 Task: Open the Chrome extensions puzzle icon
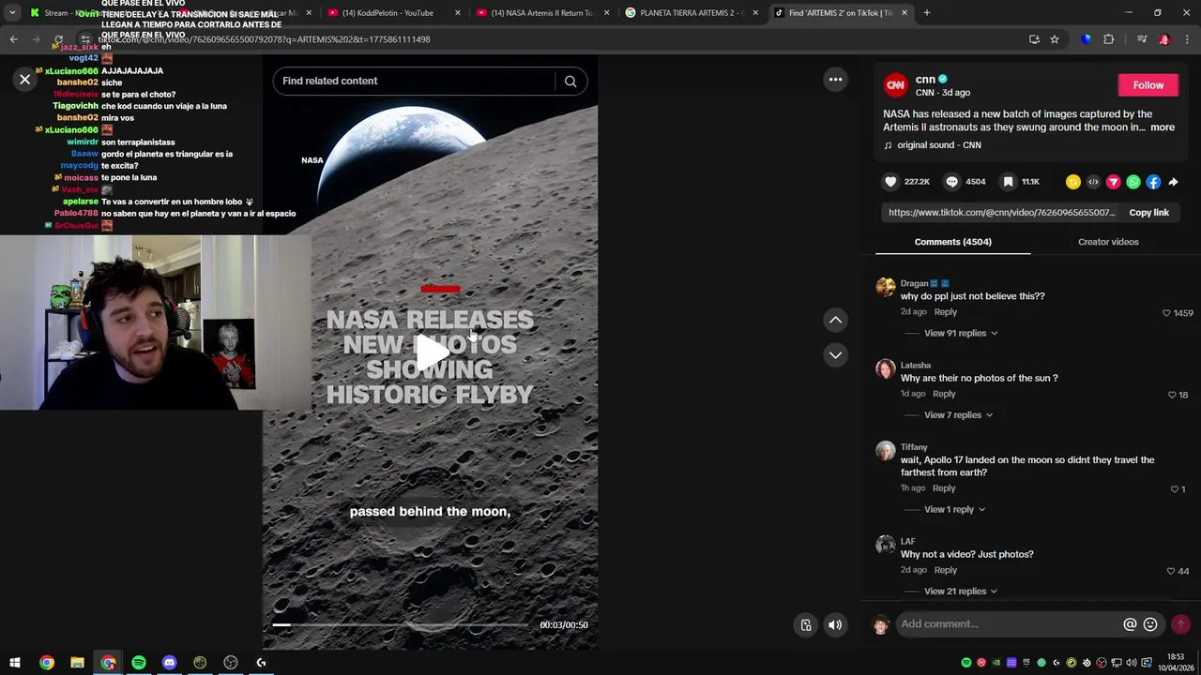point(1109,39)
